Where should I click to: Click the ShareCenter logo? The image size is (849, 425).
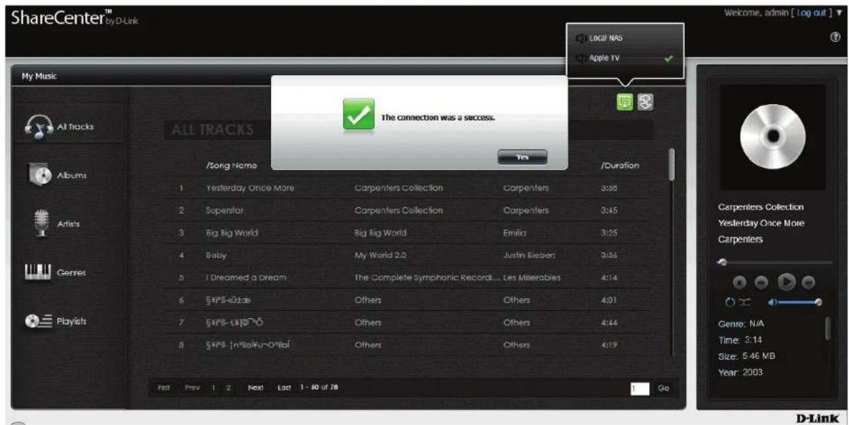[x=76, y=19]
